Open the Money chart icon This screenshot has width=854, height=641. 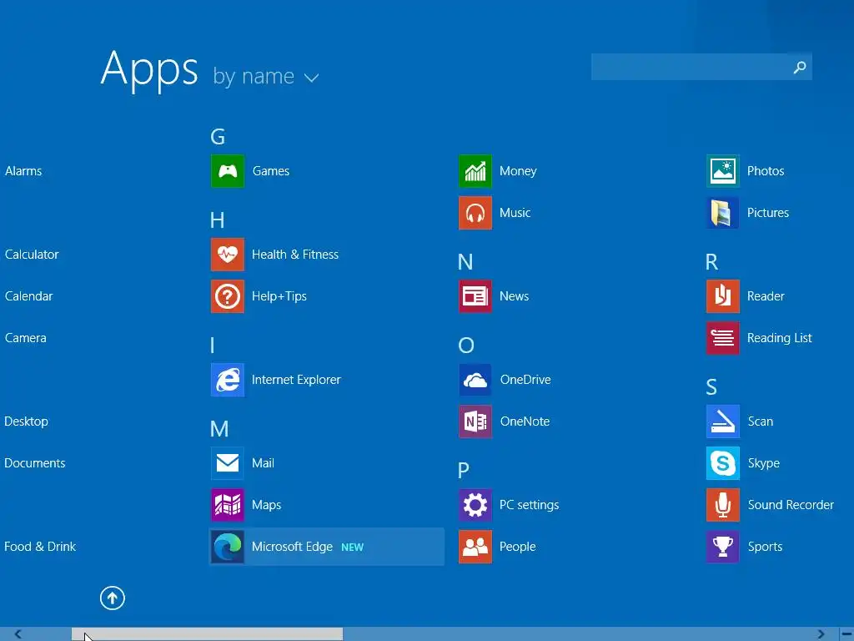point(475,171)
